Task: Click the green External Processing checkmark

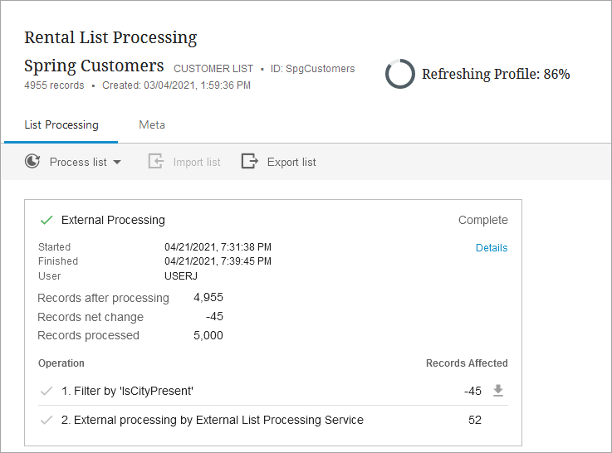Action: 47,220
